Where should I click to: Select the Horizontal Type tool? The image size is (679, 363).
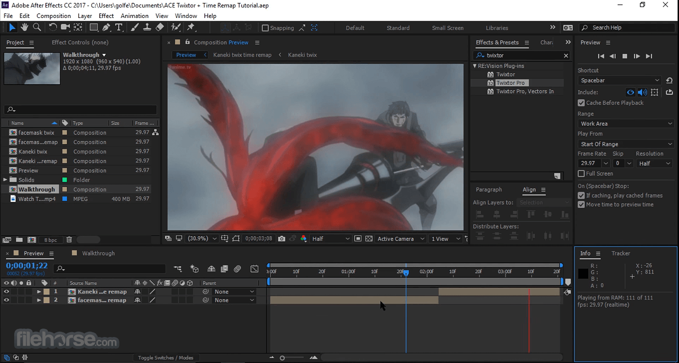point(119,27)
